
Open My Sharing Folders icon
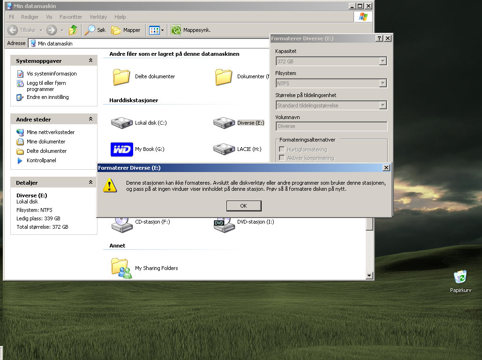(121, 268)
